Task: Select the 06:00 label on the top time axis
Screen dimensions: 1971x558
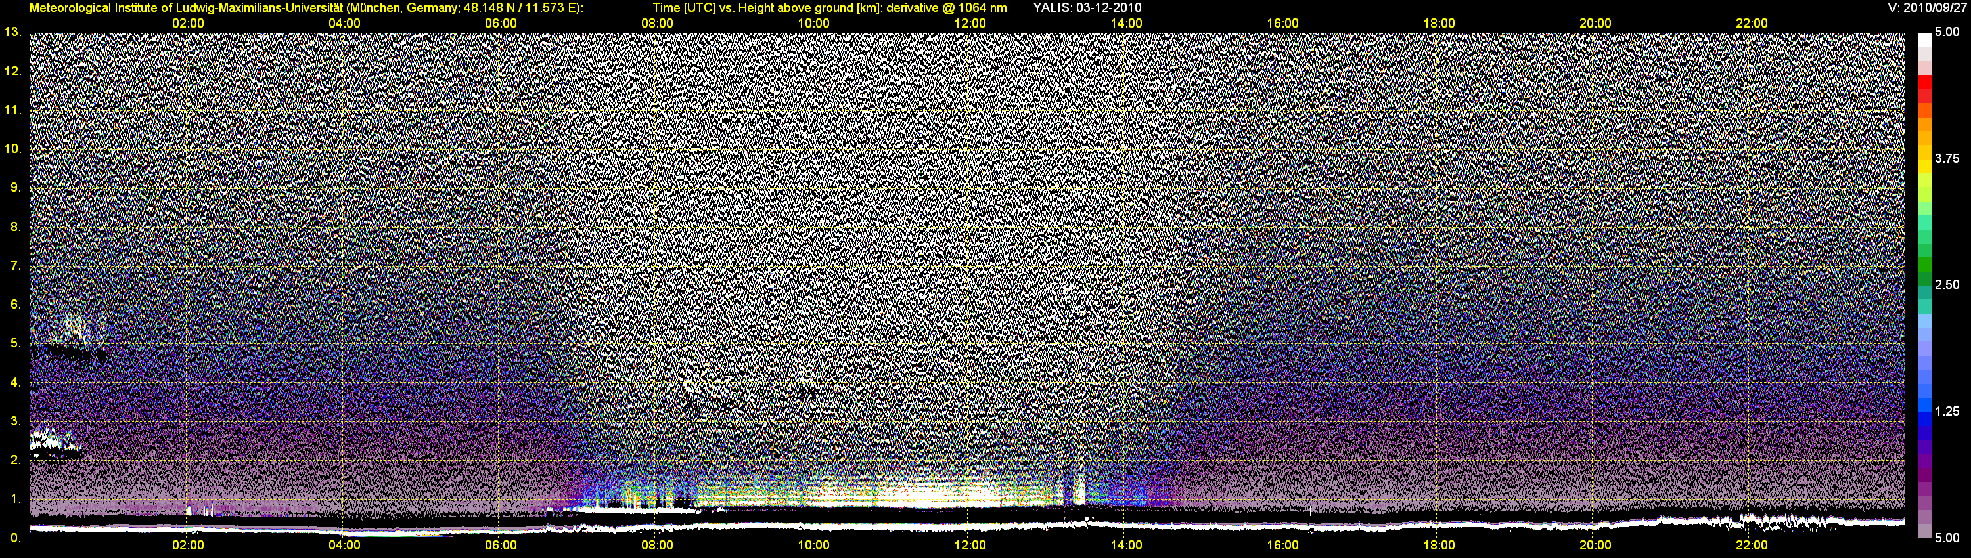Action: (501, 24)
